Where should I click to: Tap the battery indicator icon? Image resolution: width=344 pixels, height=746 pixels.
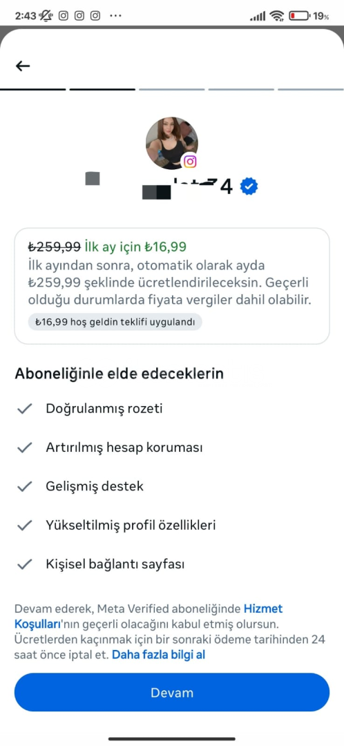pos(299,16)
